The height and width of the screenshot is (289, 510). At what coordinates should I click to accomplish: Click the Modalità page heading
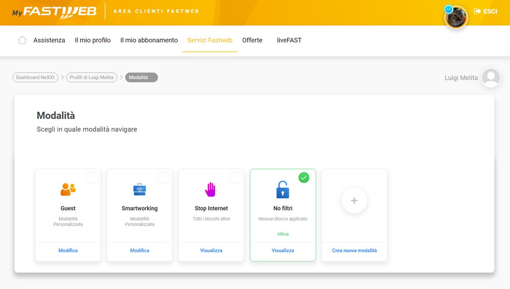56,115
